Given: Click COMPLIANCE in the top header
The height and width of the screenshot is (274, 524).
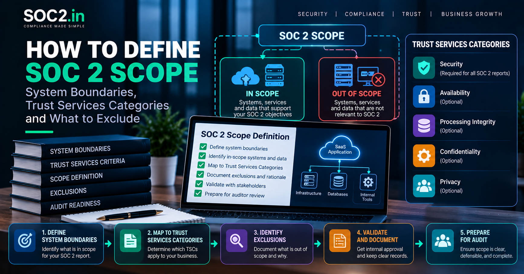Looking at the screenshot, I should 365,14.
